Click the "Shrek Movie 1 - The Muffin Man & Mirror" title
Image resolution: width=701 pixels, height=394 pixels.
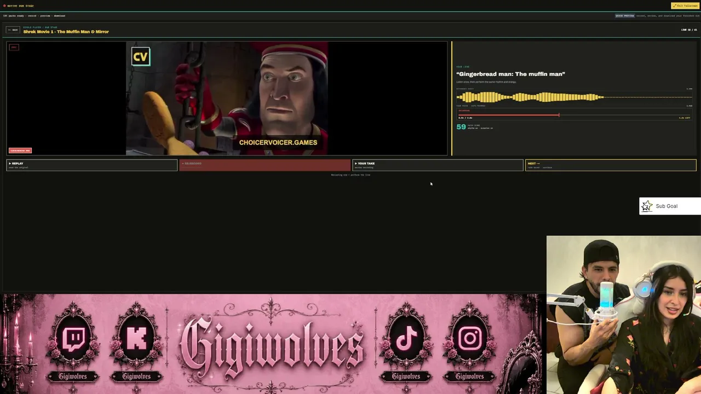click(x=66, y=32)
